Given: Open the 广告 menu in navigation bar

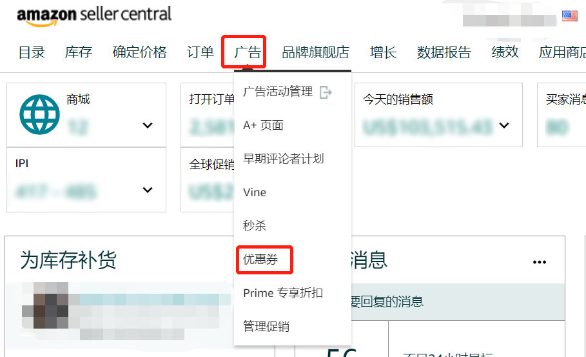Looking at the screenshot, I should point(248,52).
